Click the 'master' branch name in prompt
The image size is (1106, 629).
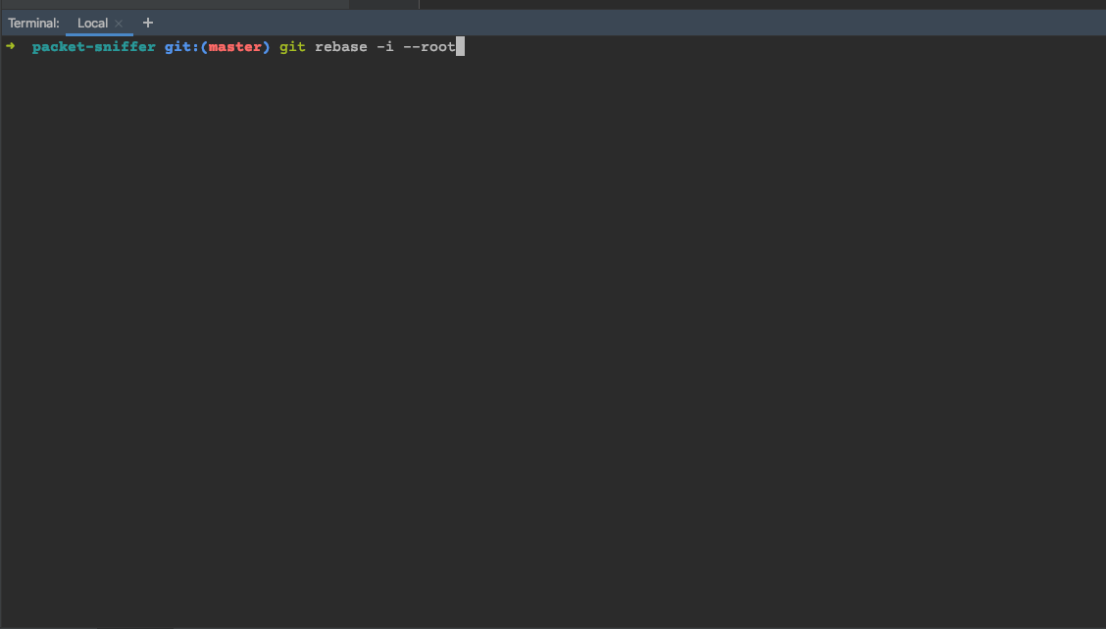(x=235, y=47)
